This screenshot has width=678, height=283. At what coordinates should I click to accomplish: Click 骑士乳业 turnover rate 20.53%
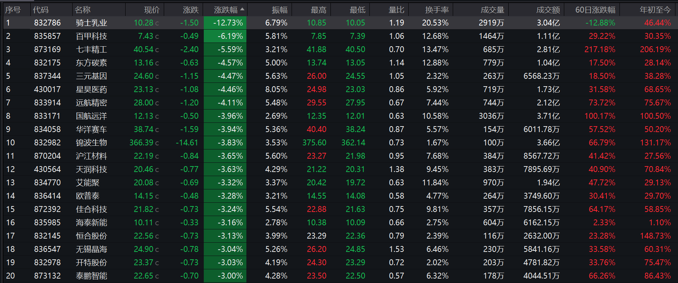[435, 23]
